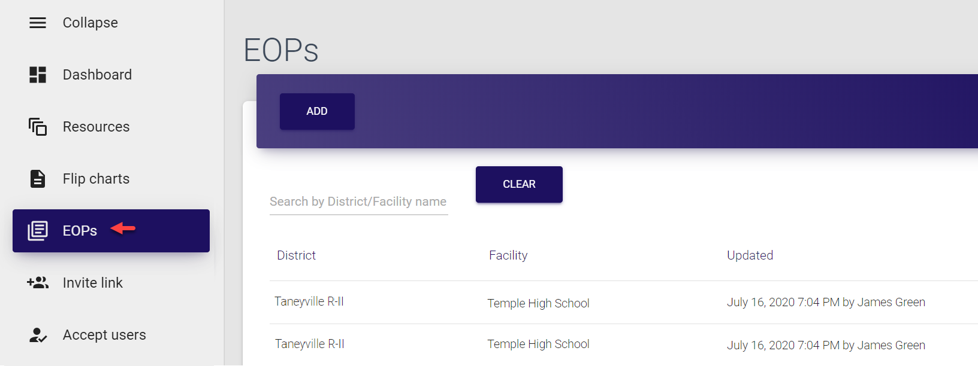Focus the Search by District/Facility name field
This screenshot has height=366, width=978.
pos(358,202)
